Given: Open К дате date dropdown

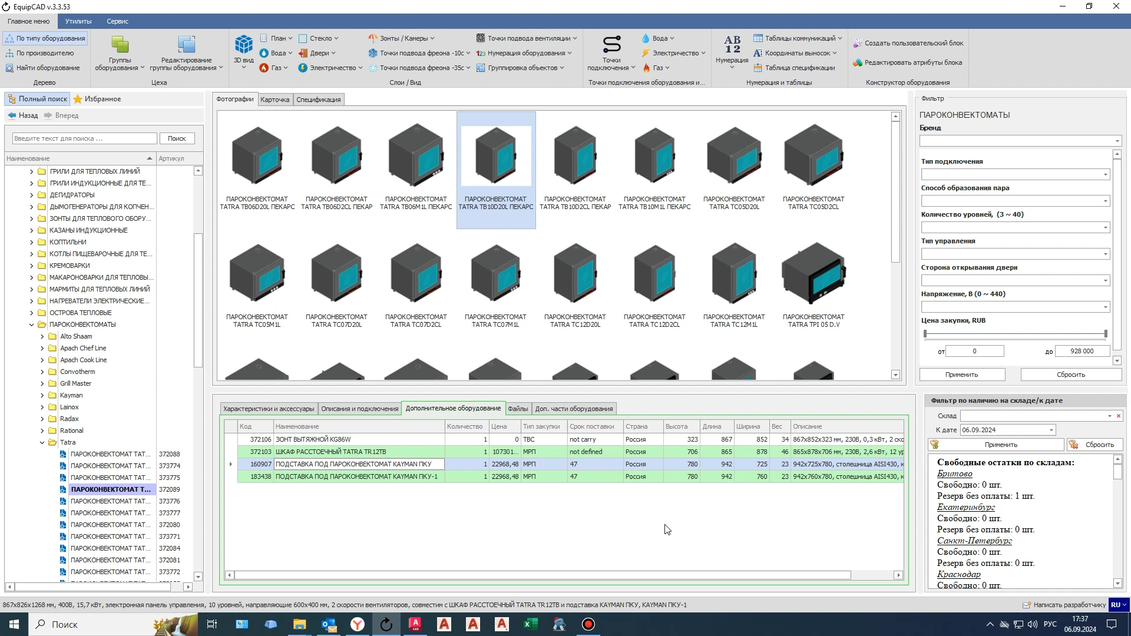Looking at the screenshot, I should [1051, 430].
